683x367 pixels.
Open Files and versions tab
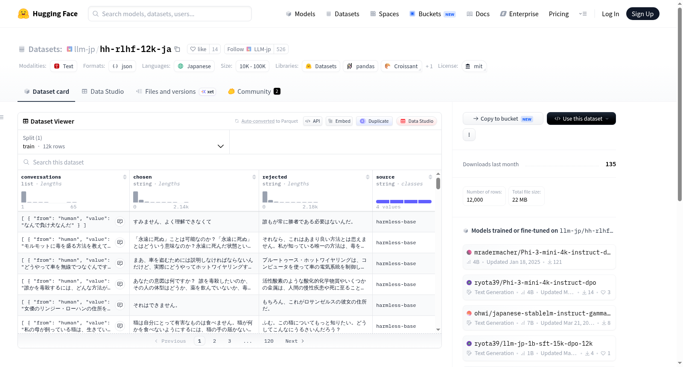(x=175, y=92)
